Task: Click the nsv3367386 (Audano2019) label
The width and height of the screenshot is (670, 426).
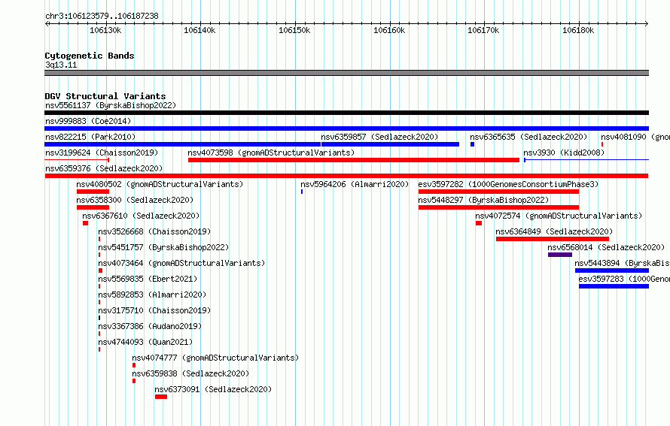Action: (150, 326)
